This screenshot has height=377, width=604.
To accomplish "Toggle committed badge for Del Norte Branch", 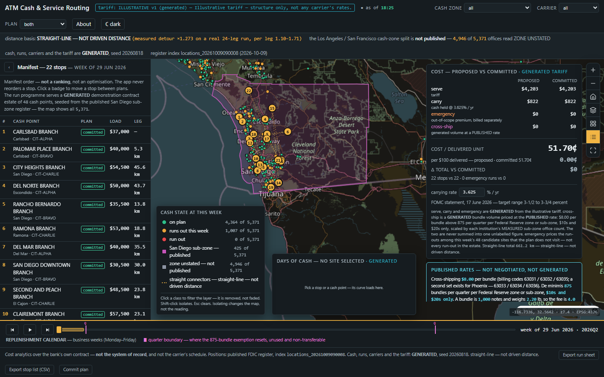I will pos(93,186).
